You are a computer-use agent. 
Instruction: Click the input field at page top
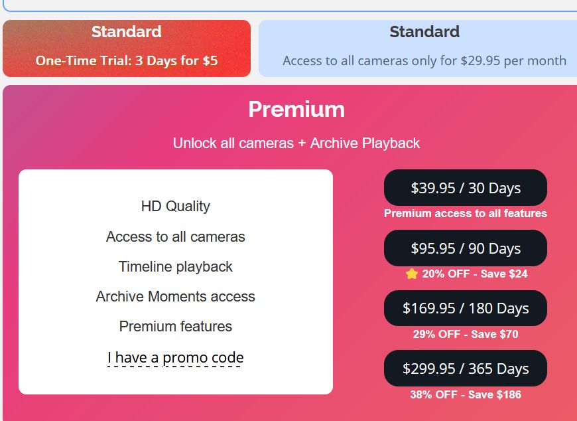point(290,5)
